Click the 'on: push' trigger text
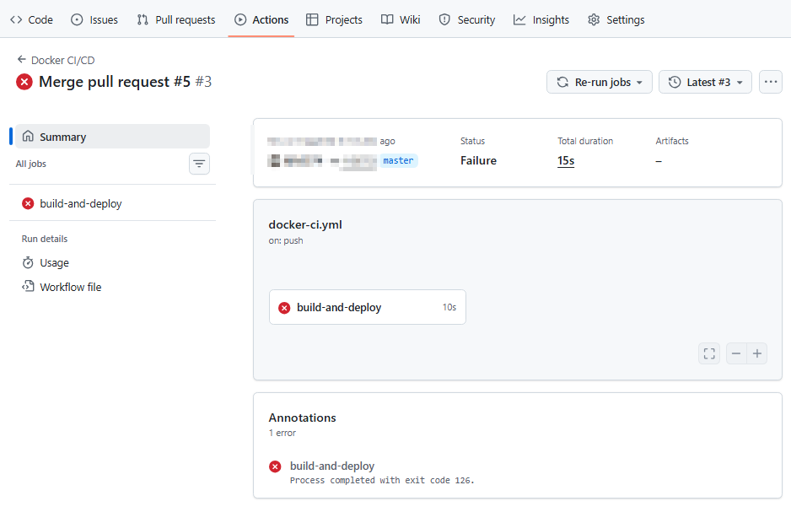The image size is (791, 512). click(286, 240)
